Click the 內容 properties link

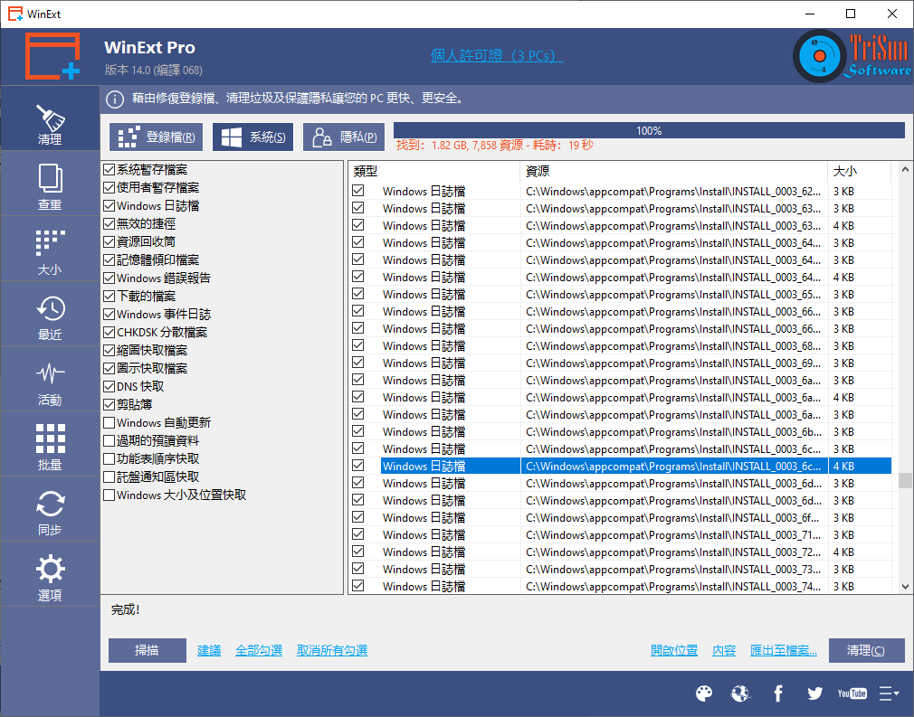pos(724,651)
